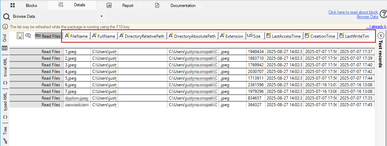Click the LastAccessTime cell in the 2.jpeg row
The image size is (387, 146).
[x=284, y=58]
